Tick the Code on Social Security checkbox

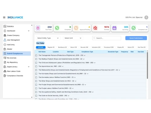36,96
